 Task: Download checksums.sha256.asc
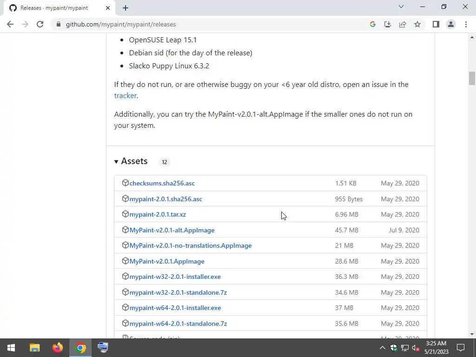pyautogui.click(x=162, y=183)
